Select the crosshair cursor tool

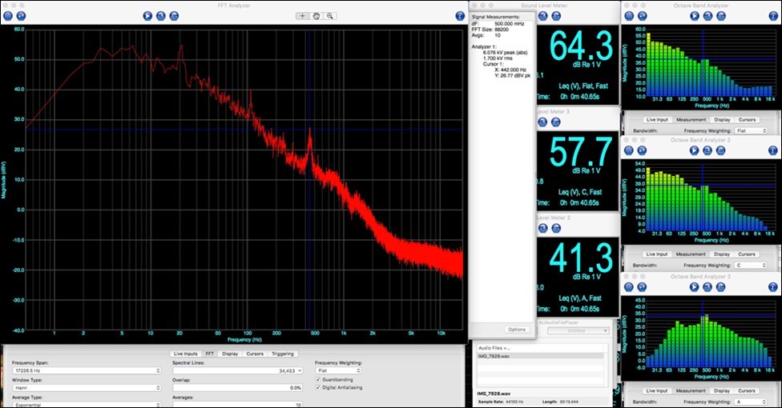point(302,15)
